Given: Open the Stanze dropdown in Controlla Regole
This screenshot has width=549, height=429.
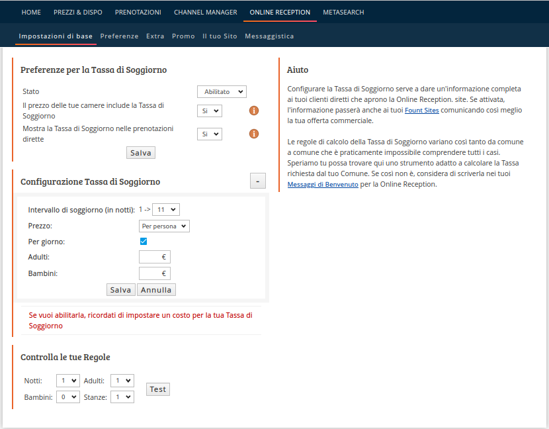Looking at the screenshot, I should pyautogui.click(x=122, y=397).
